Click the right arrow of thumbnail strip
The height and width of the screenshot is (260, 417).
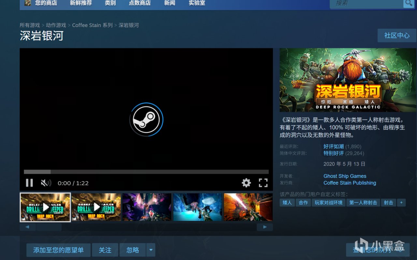pos(265,227)
